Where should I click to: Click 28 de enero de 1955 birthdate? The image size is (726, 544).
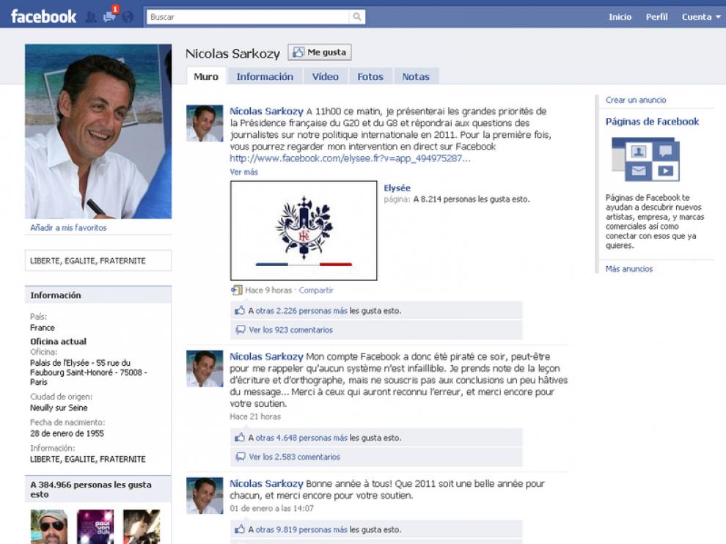click(x=67, y=433)
